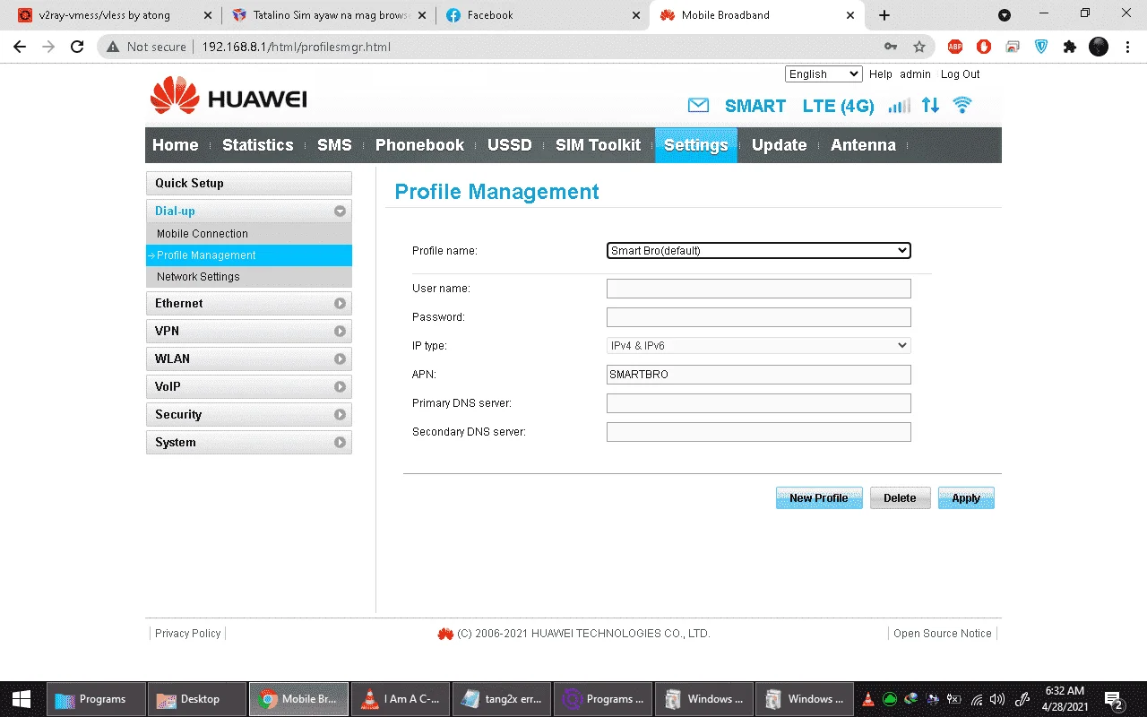Switch to the Facebook browser tab
Screen dimensions: 1147x717
[541, 15]
